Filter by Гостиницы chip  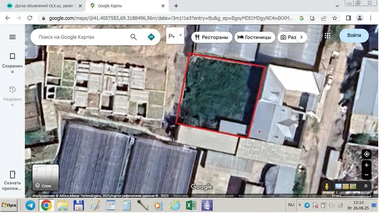pyautogui.click(x=255, y=37)
